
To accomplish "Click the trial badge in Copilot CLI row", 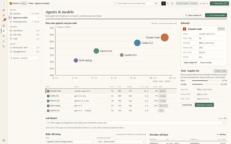I will (161, 111).
